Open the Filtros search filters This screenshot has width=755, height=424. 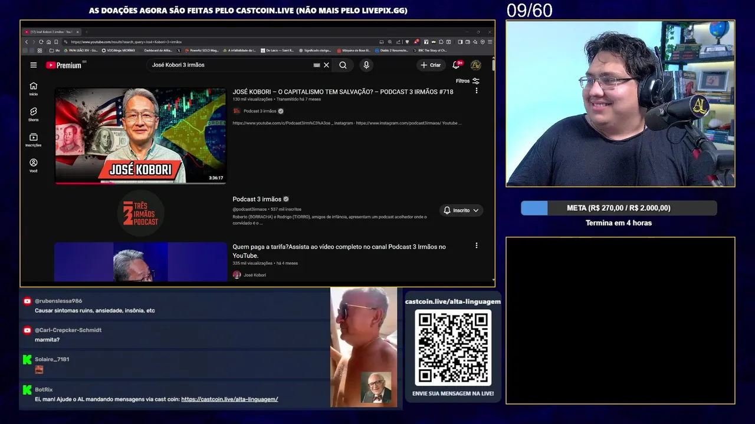tap(468, 81)
